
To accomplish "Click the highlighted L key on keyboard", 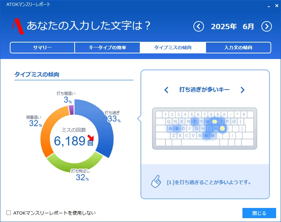I will 222,129.
